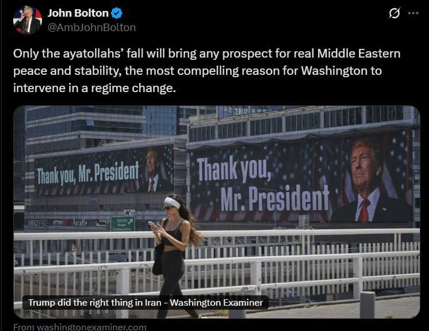Viewport: 429px width, 331px height.
Task: Click John Bolton's profile avatar
Action: (27, 20)
